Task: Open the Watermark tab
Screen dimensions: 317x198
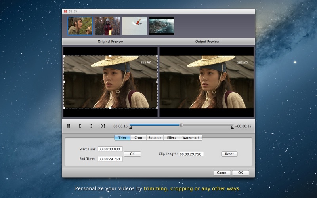Action: tap(191, 137)
